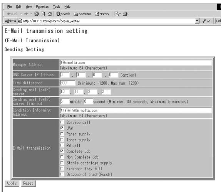Open the Edit menu
223x192 pixels.
[x=18, y=7]
